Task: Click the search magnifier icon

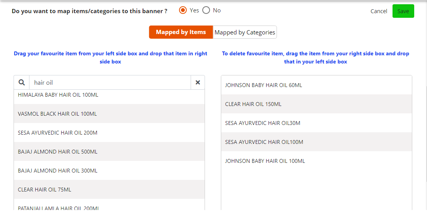Action: point(22,82)
